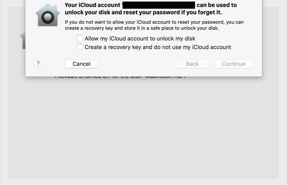Viewport: 287px width, 185px height.
Task: Go to the previous step with Back
Action: 193,64
